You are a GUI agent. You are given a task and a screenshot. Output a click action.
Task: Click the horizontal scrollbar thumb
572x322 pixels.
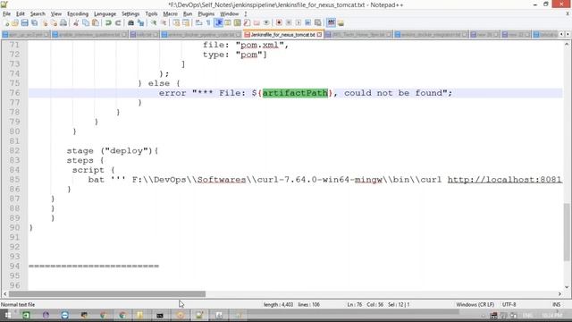pyautogui.click(x=107, y=294)
